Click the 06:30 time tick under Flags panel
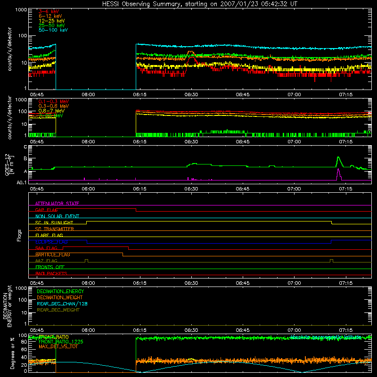The height and width of the screenshot is (377, 377). click(191, 283)
